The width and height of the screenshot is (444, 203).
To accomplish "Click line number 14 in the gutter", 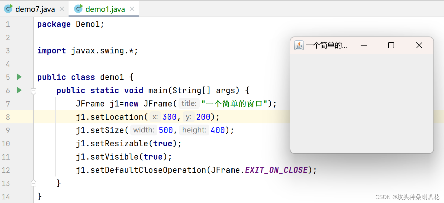I will [6, 197].
